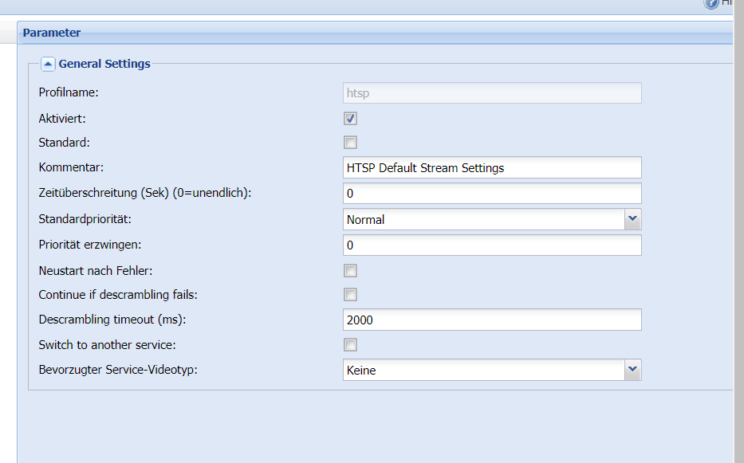Click the Parameter panel header
Viewport: 744px width, 463px height.
tap(376, 33)
